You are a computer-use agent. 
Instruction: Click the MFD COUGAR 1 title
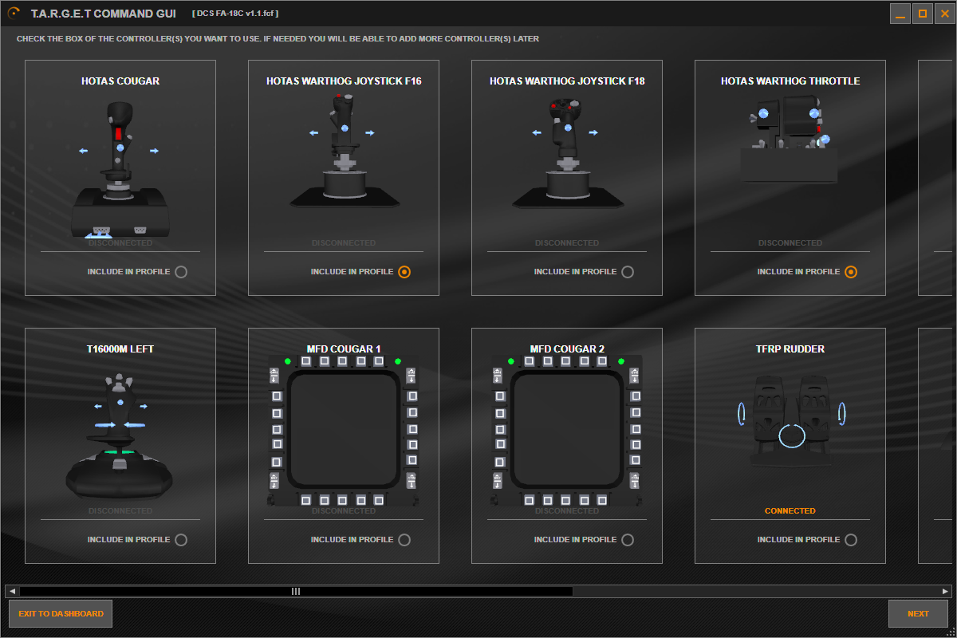point(344,349)
